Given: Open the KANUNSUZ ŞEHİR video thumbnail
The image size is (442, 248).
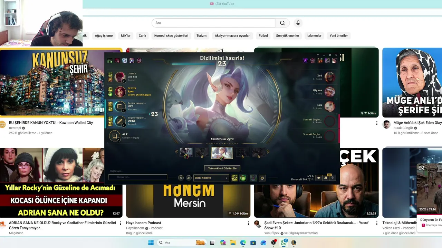Looking at the screenshot, I should [52, 83].
